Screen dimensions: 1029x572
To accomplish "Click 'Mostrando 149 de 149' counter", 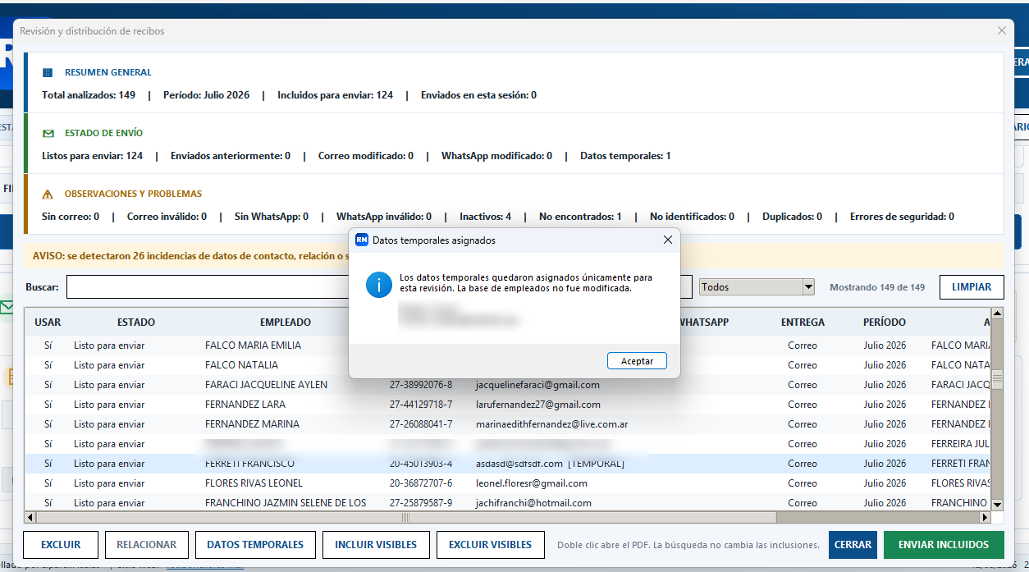I will (x=877, y=287).
